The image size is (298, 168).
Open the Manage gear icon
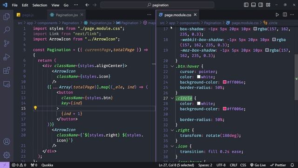pyautogui.click(x=7, y=155)
